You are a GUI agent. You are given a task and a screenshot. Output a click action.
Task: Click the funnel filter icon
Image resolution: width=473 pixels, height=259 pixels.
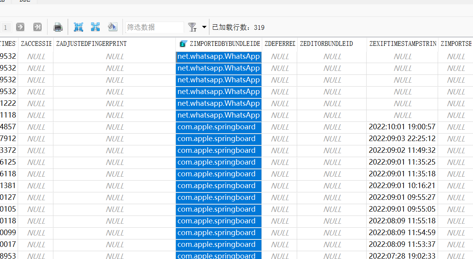(x=192, y=27)
